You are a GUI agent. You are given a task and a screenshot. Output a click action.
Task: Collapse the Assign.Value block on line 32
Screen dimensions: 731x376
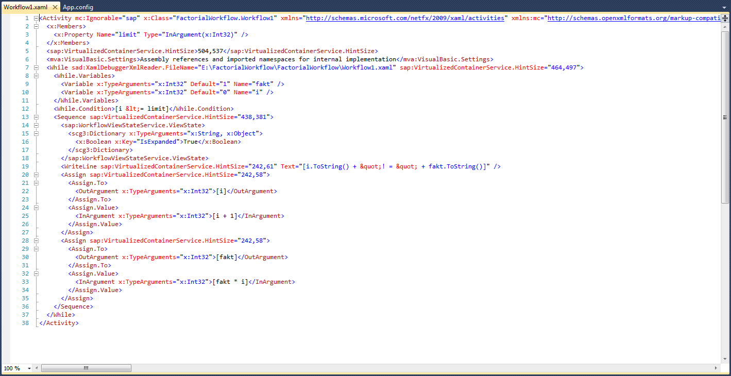[36, 274]
